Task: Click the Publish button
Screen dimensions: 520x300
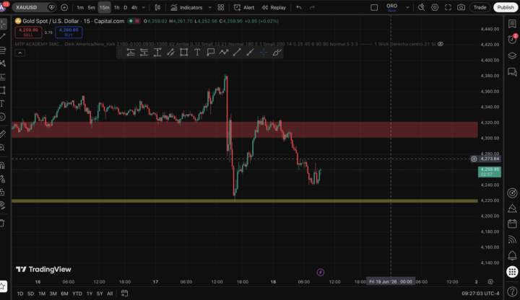Action: point(506,7)
